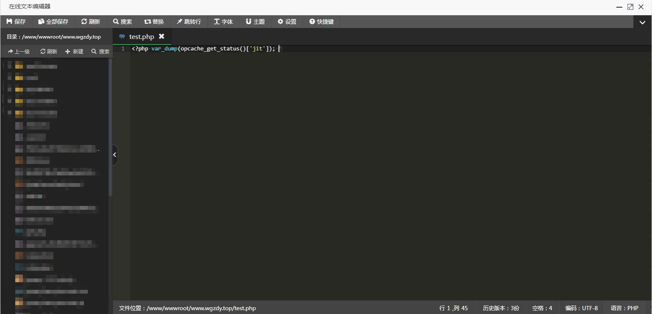Close the online text editor window

641,7
